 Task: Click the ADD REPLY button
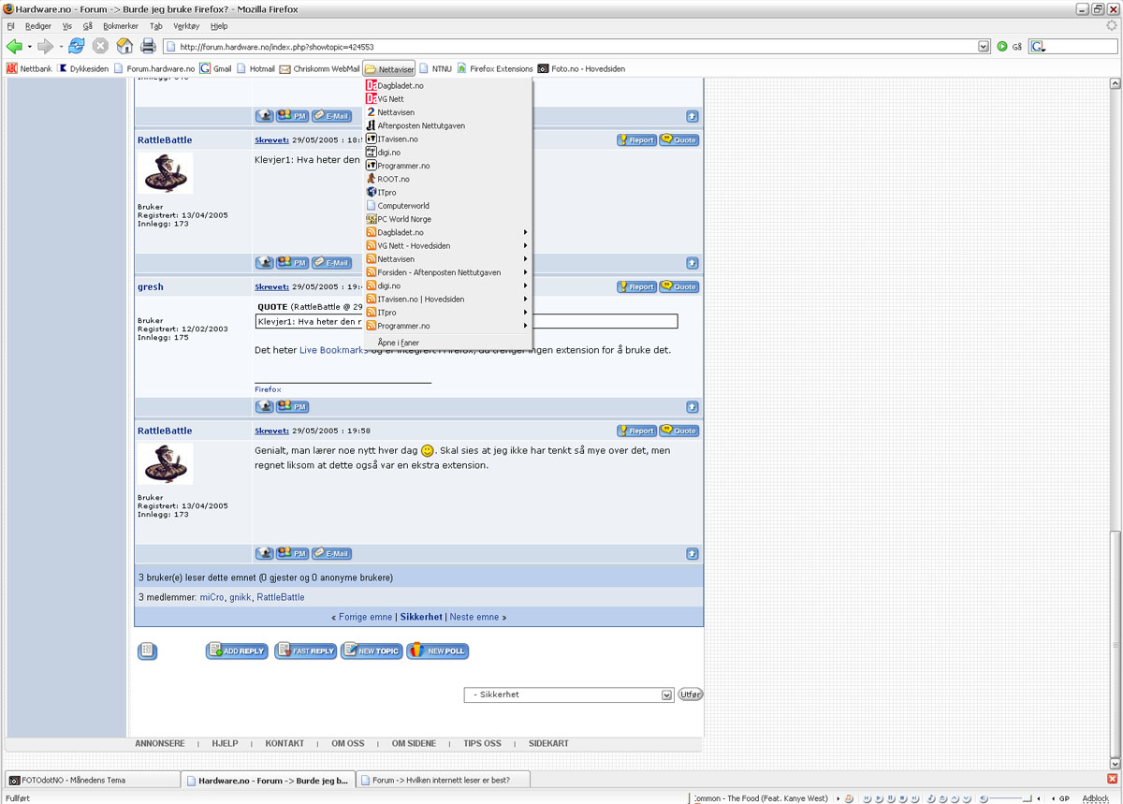(x=237, y=651)
